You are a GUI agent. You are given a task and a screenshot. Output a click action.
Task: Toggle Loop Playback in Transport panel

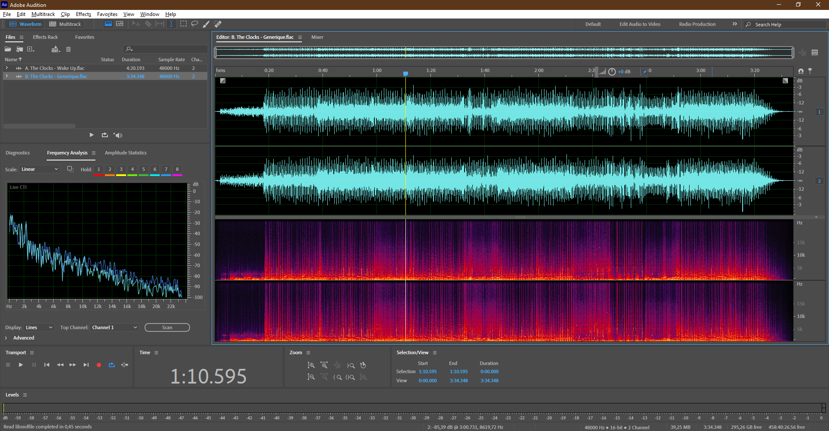pos(112,365)
